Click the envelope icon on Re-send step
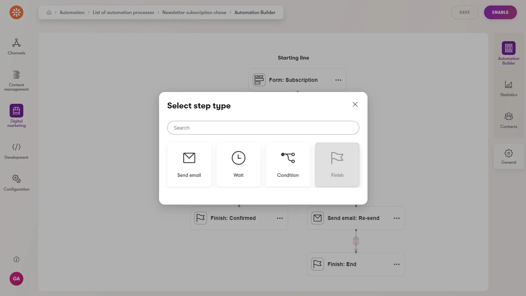The width and height of the screenshot is (526, 296). click(x=317, y=218)
